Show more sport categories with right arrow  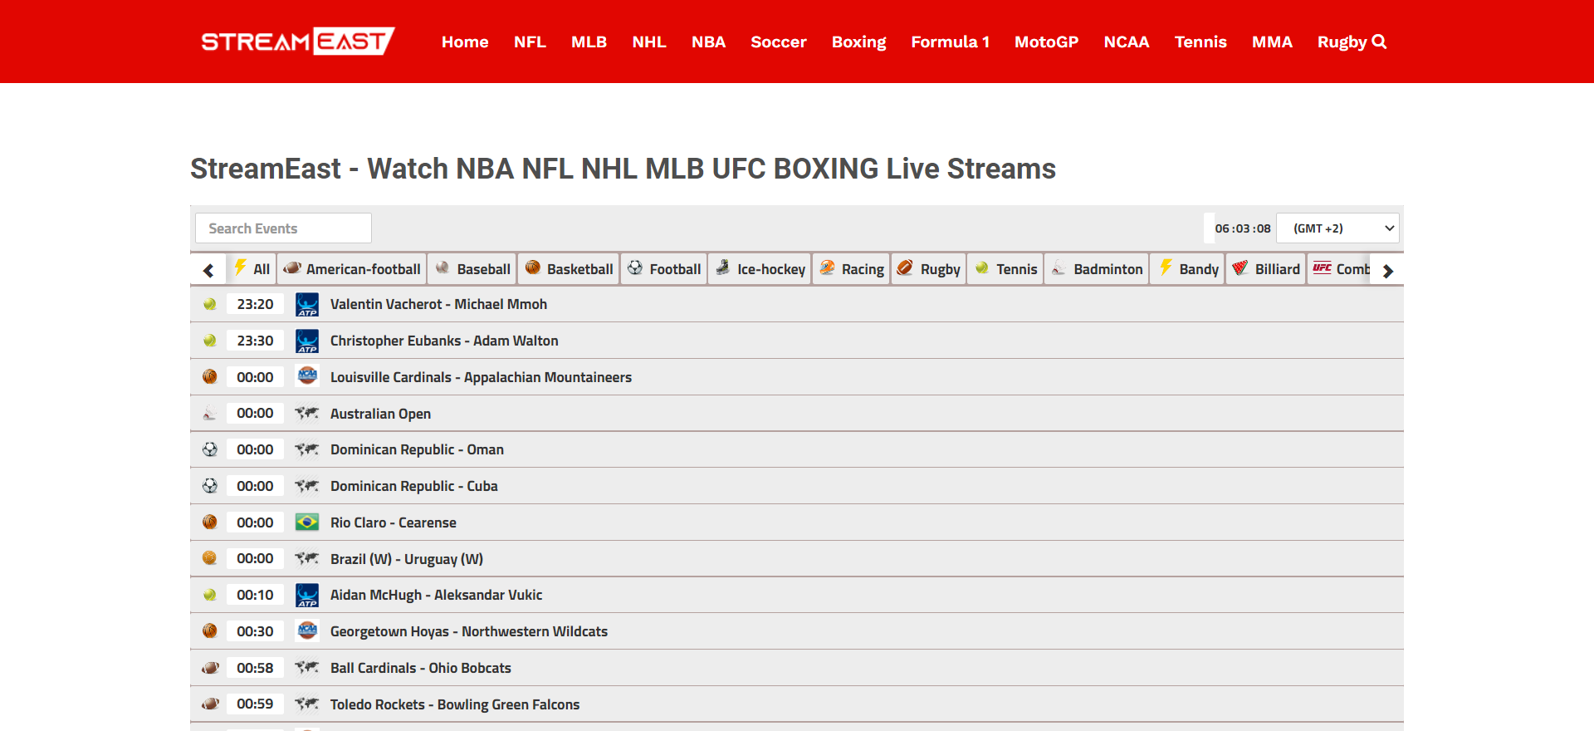tap(1387, 270)
